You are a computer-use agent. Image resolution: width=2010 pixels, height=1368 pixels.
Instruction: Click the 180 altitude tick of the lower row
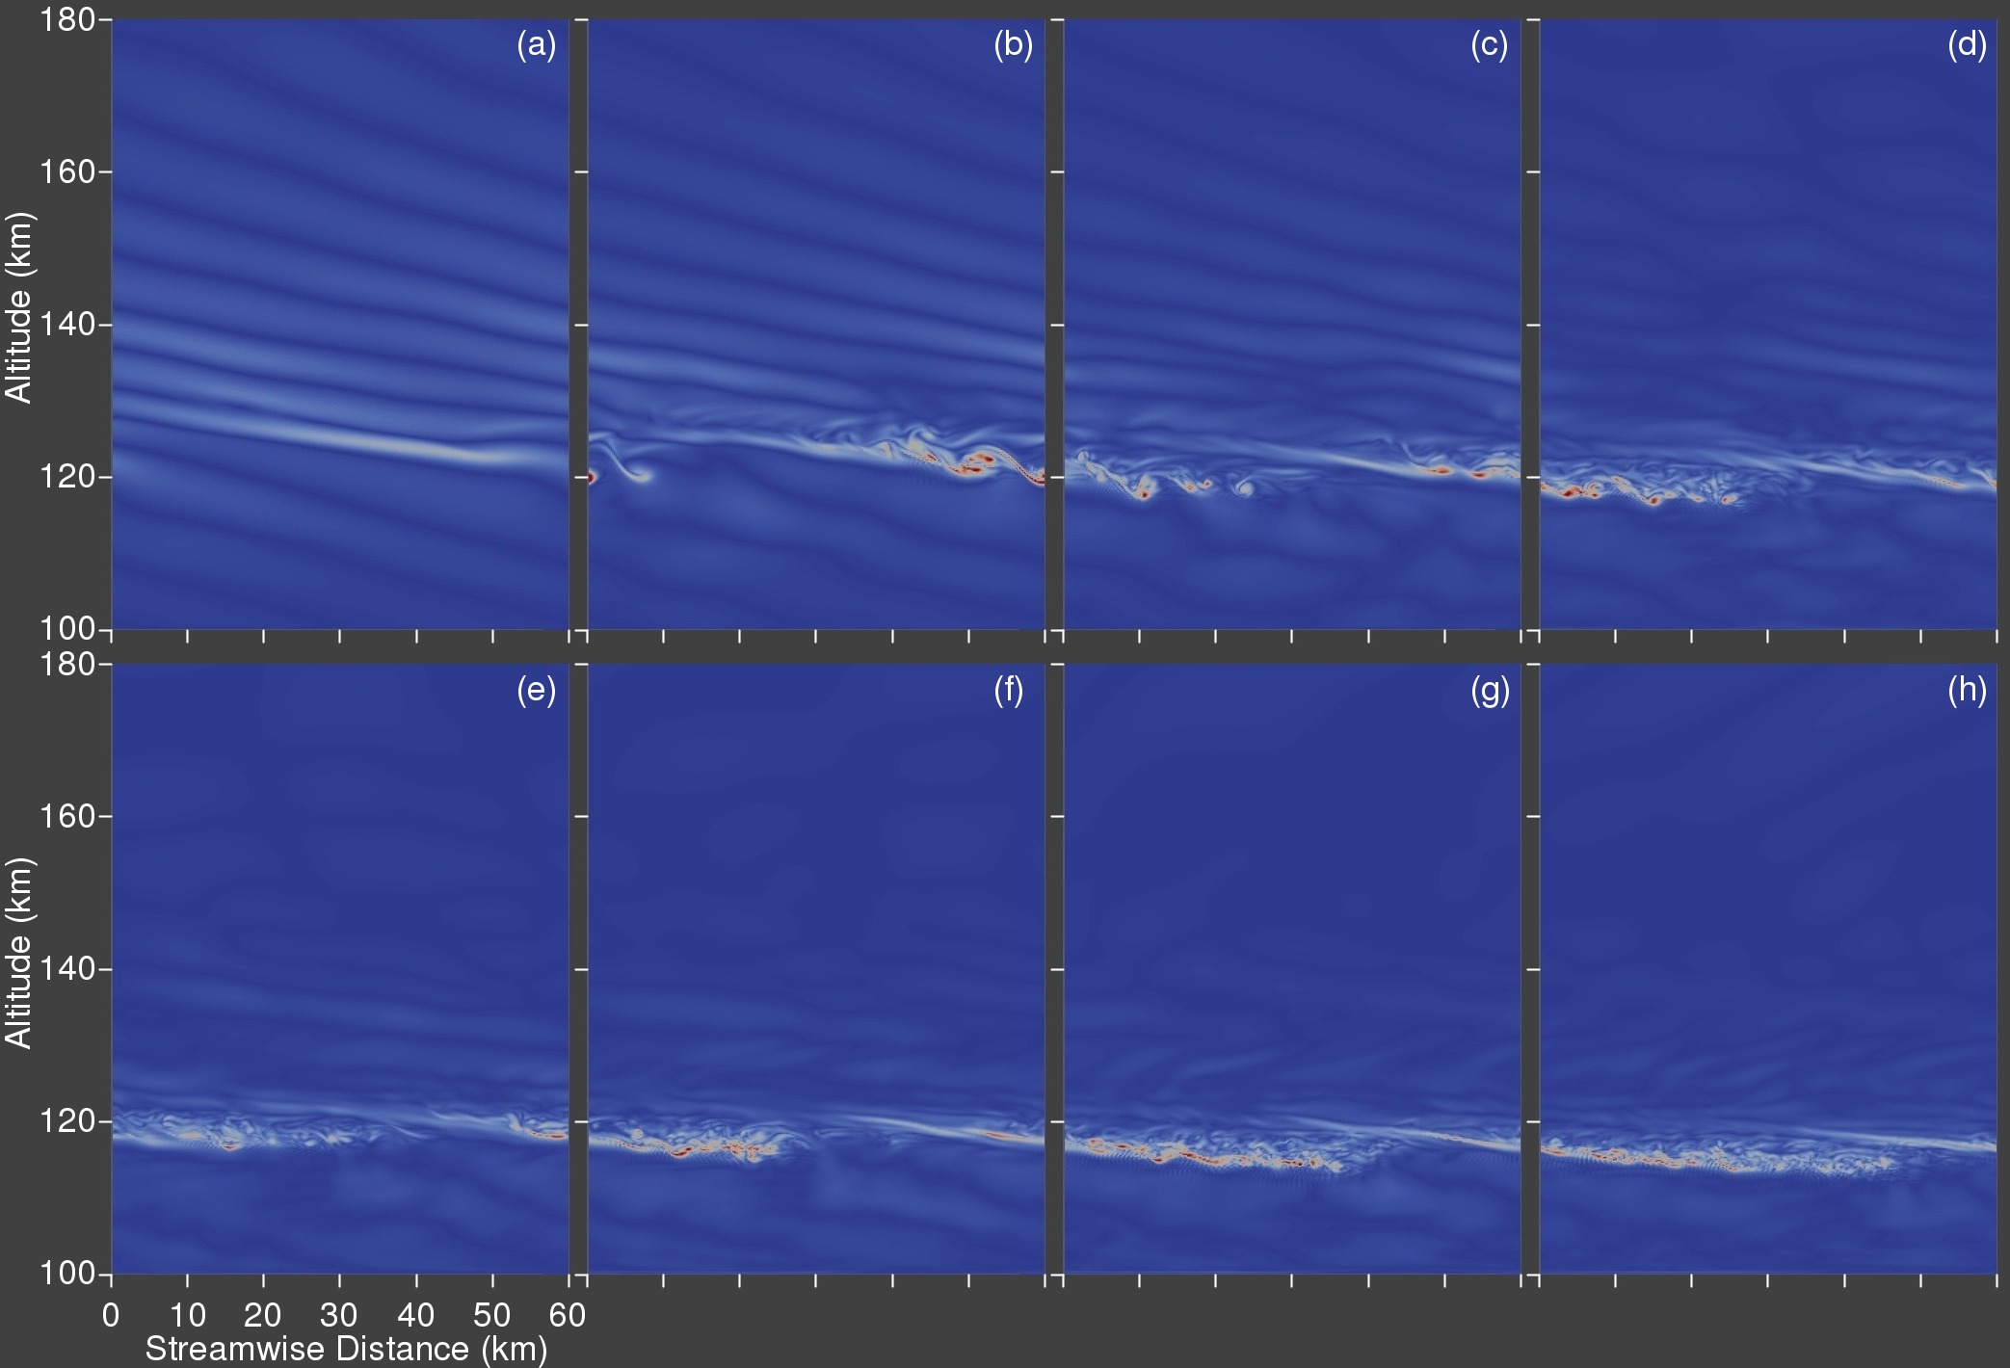pos(67,664)
